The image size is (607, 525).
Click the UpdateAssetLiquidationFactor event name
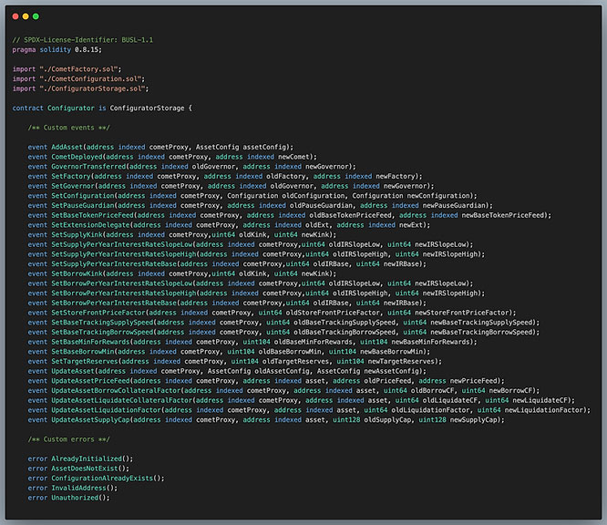coord(106,410)
